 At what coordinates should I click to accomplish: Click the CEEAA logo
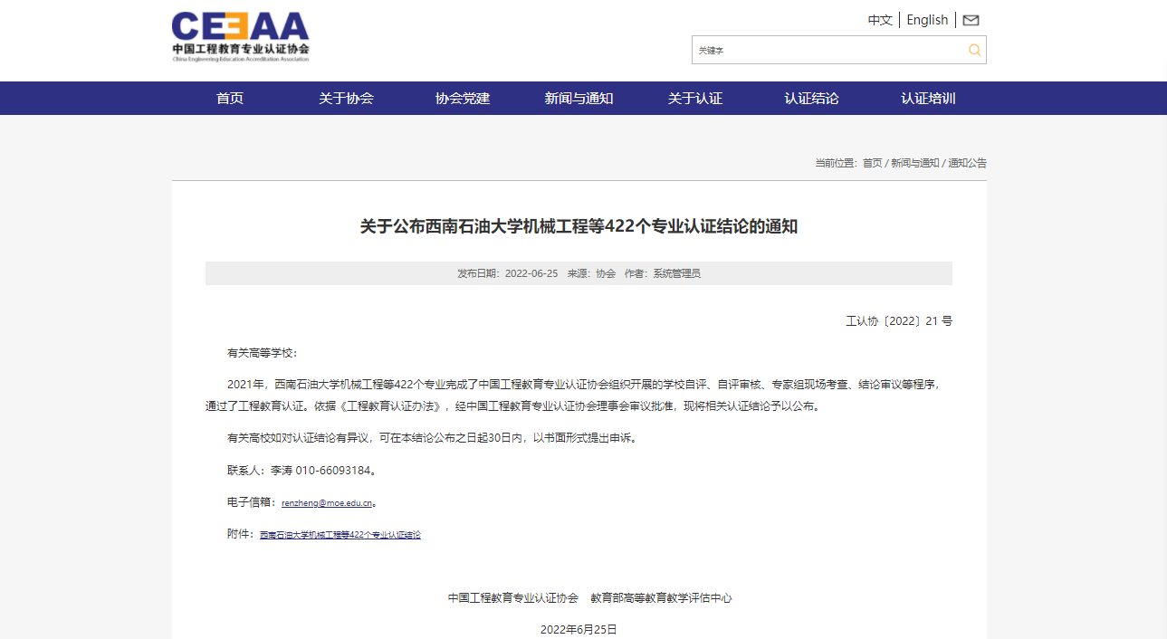tap(241, 36)
